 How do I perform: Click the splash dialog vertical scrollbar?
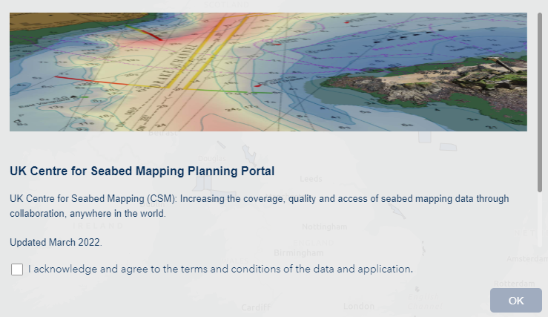click(540, 102)
